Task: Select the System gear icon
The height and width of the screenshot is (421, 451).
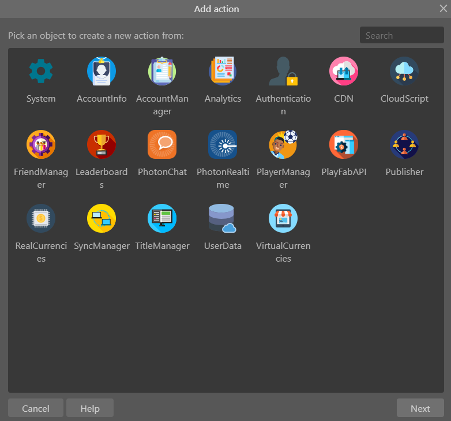Action: tap(41, 71)
